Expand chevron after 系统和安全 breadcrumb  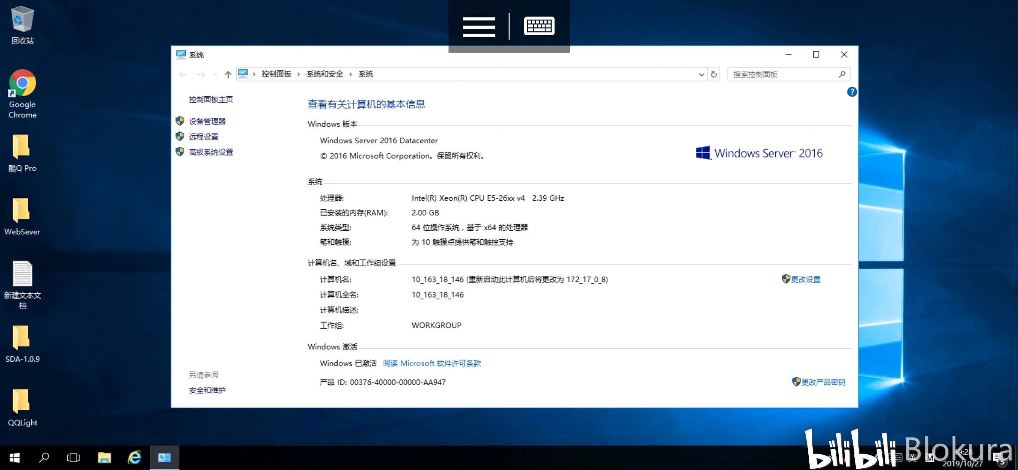tap(351, 74)
